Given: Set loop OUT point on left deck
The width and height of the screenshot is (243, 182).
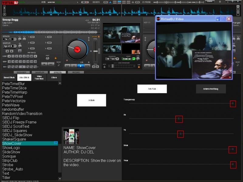Looking at the screenshot, I should click(50, 64).
